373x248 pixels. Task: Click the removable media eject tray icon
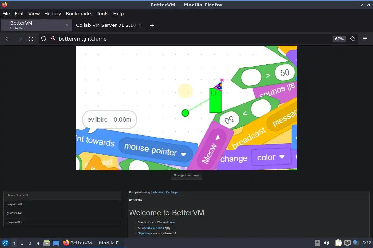click(317, 243)
